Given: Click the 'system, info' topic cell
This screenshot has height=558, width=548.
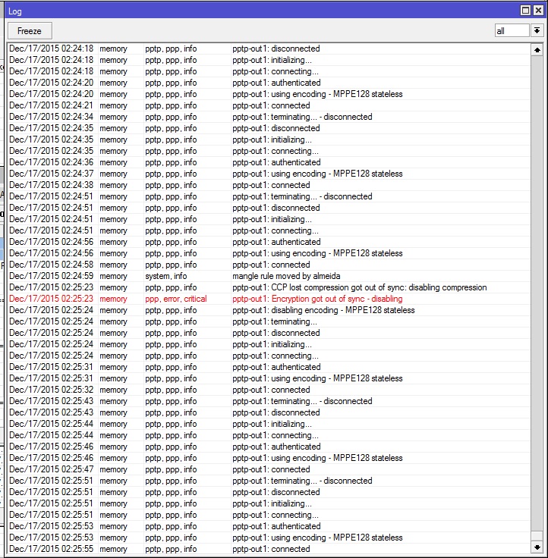Looking at the screenshot, I should (165, 276).
